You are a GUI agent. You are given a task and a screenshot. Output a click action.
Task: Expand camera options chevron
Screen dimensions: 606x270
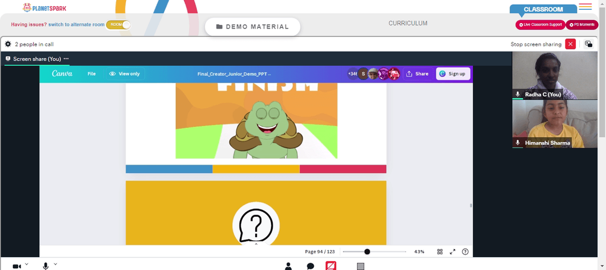pos(27,264)
